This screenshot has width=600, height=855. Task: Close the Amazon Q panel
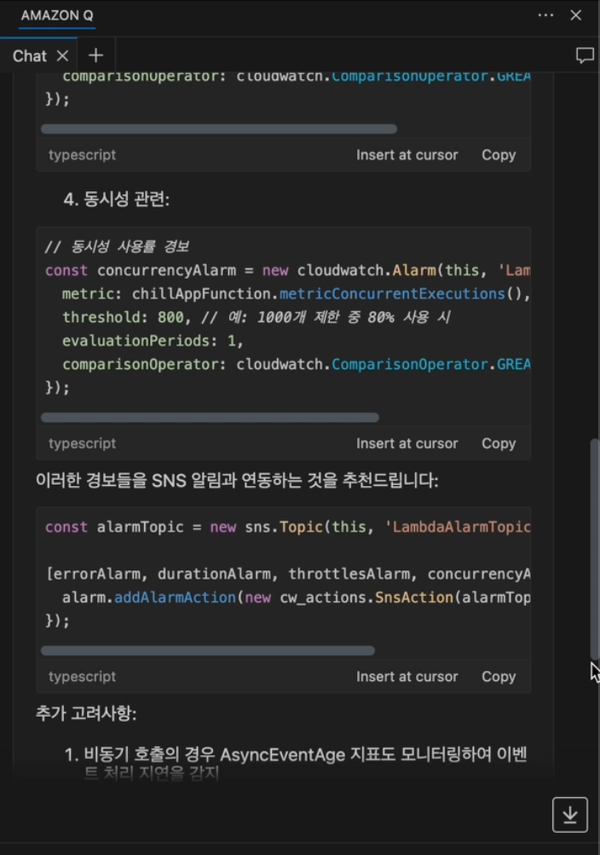(576, 15)
